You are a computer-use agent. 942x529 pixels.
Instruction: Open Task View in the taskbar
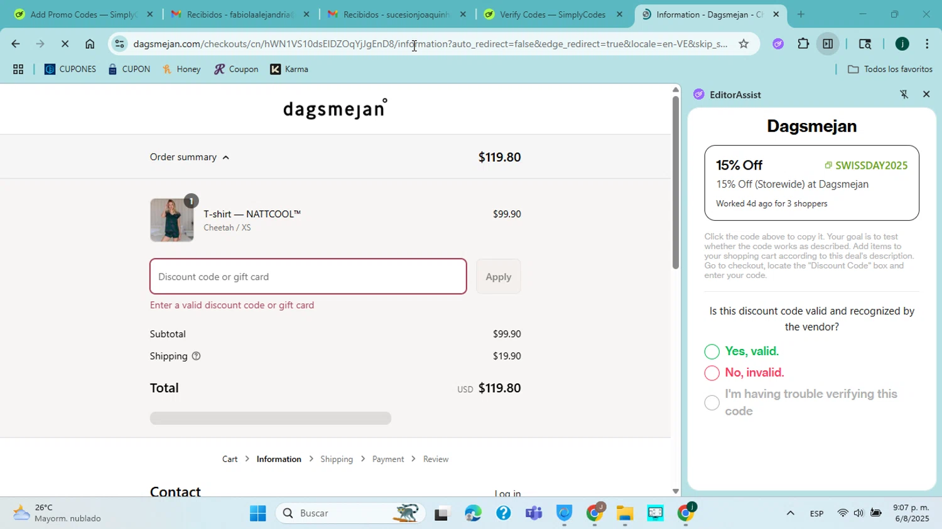click(x=442, y=513)
